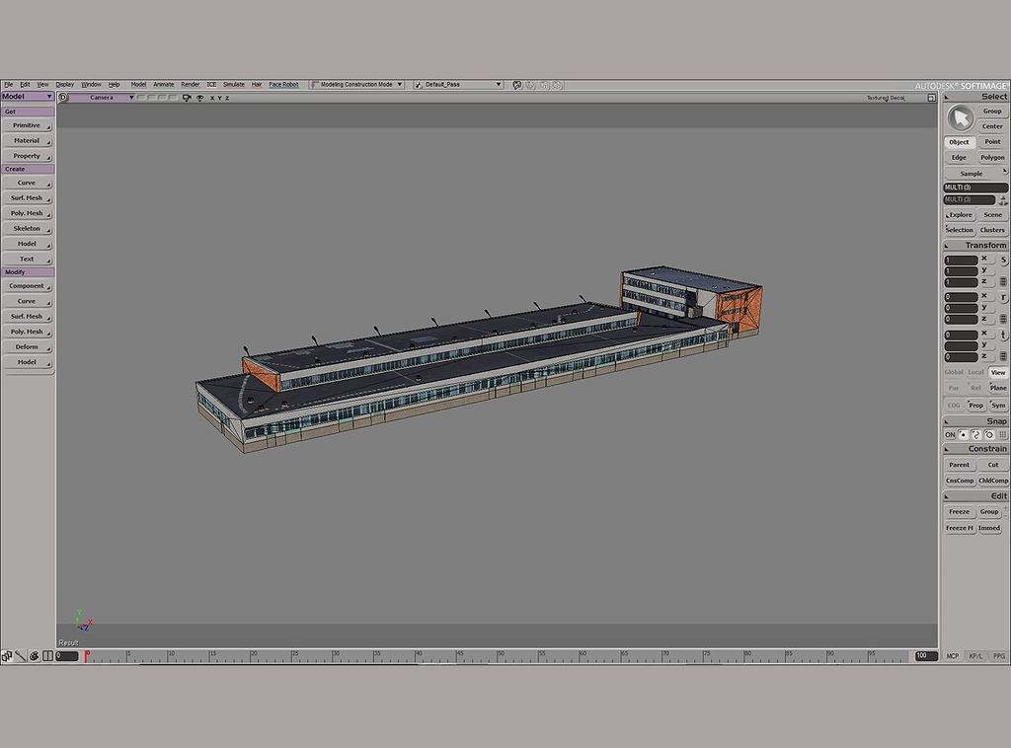Click the Freeze button in Edit panel
This screenshot has height=748, width=1011.
tap(959, 511)
